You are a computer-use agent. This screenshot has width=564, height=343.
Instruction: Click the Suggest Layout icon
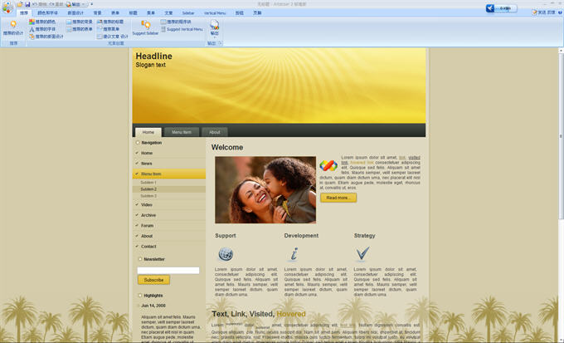32,37
